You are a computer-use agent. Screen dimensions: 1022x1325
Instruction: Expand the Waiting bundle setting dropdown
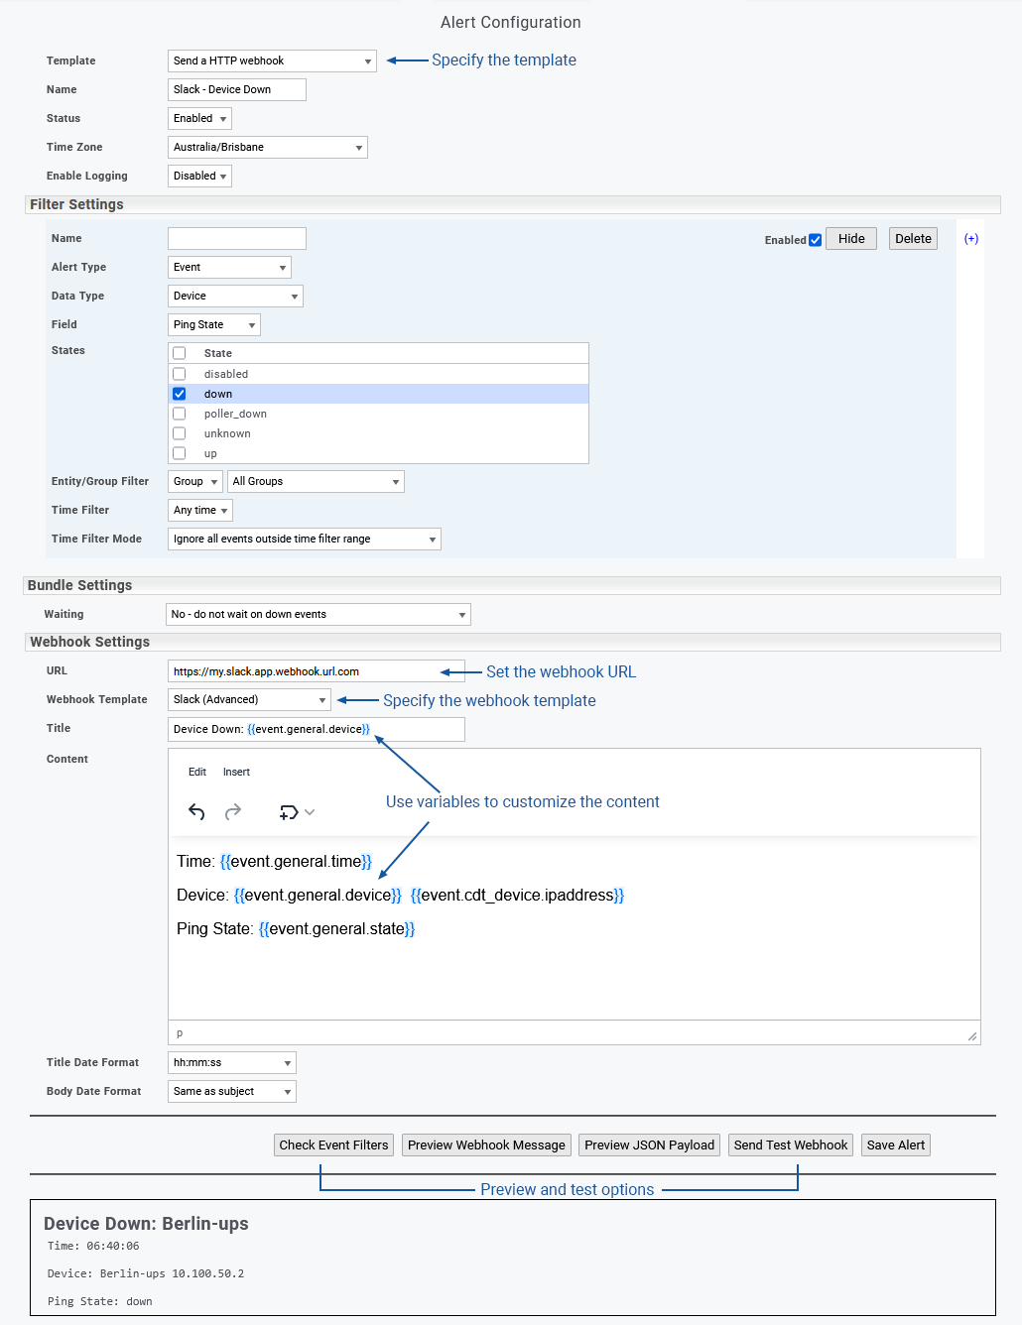(x=318, y=615)
